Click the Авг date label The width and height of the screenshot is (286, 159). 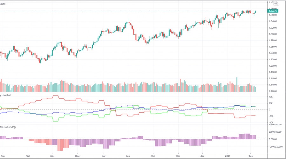[103, 156]
